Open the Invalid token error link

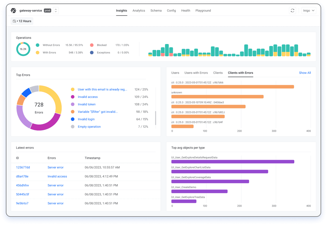click(86, 105)
